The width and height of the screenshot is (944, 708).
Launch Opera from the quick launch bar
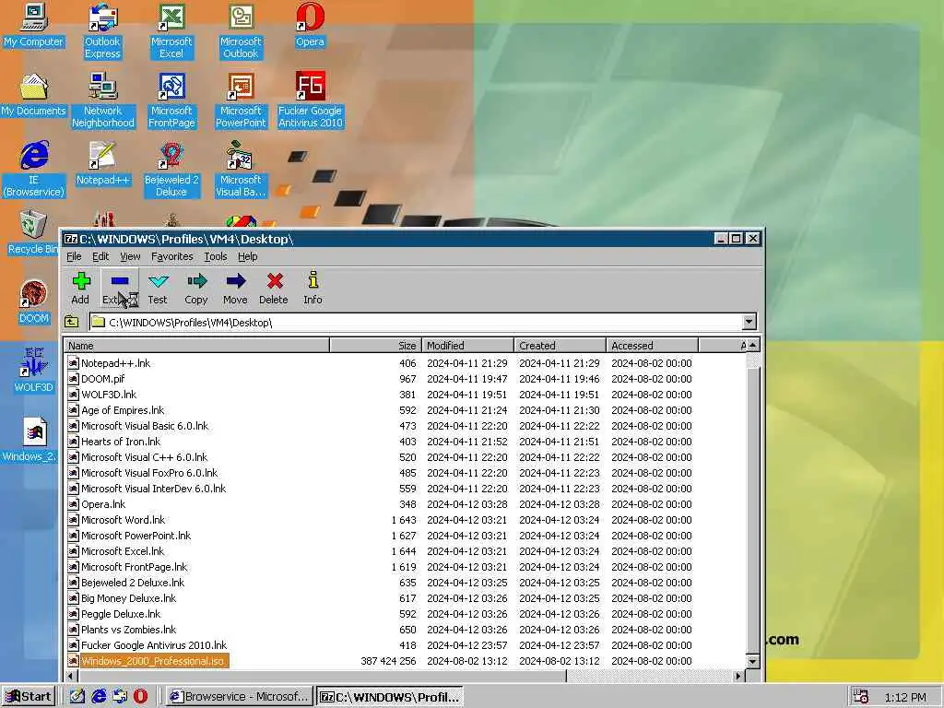click(140, 697)
